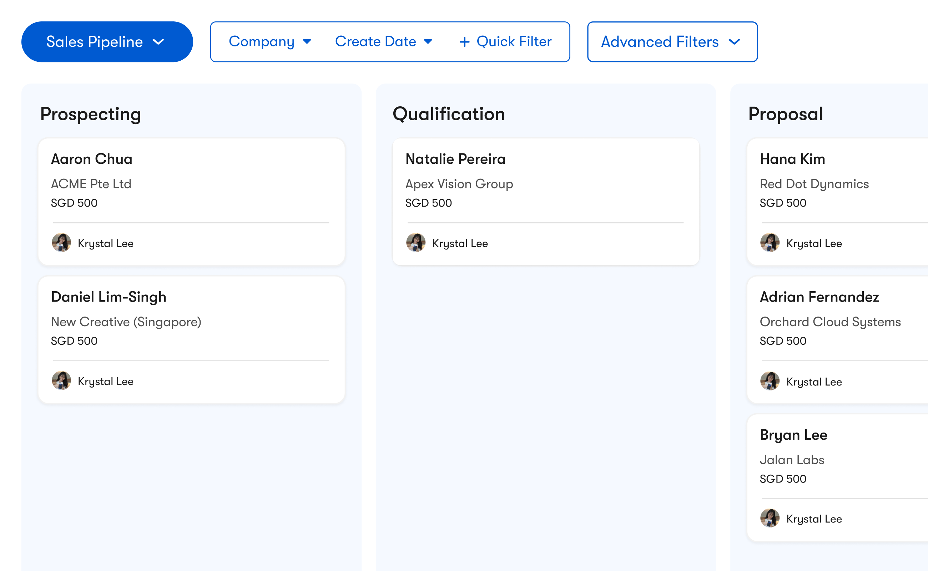
Task: Click Krystal Lee avatar on Hana Kim card
Action: pos(770,243)
